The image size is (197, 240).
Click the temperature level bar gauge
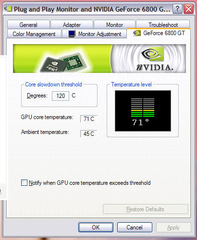(143, 108)
